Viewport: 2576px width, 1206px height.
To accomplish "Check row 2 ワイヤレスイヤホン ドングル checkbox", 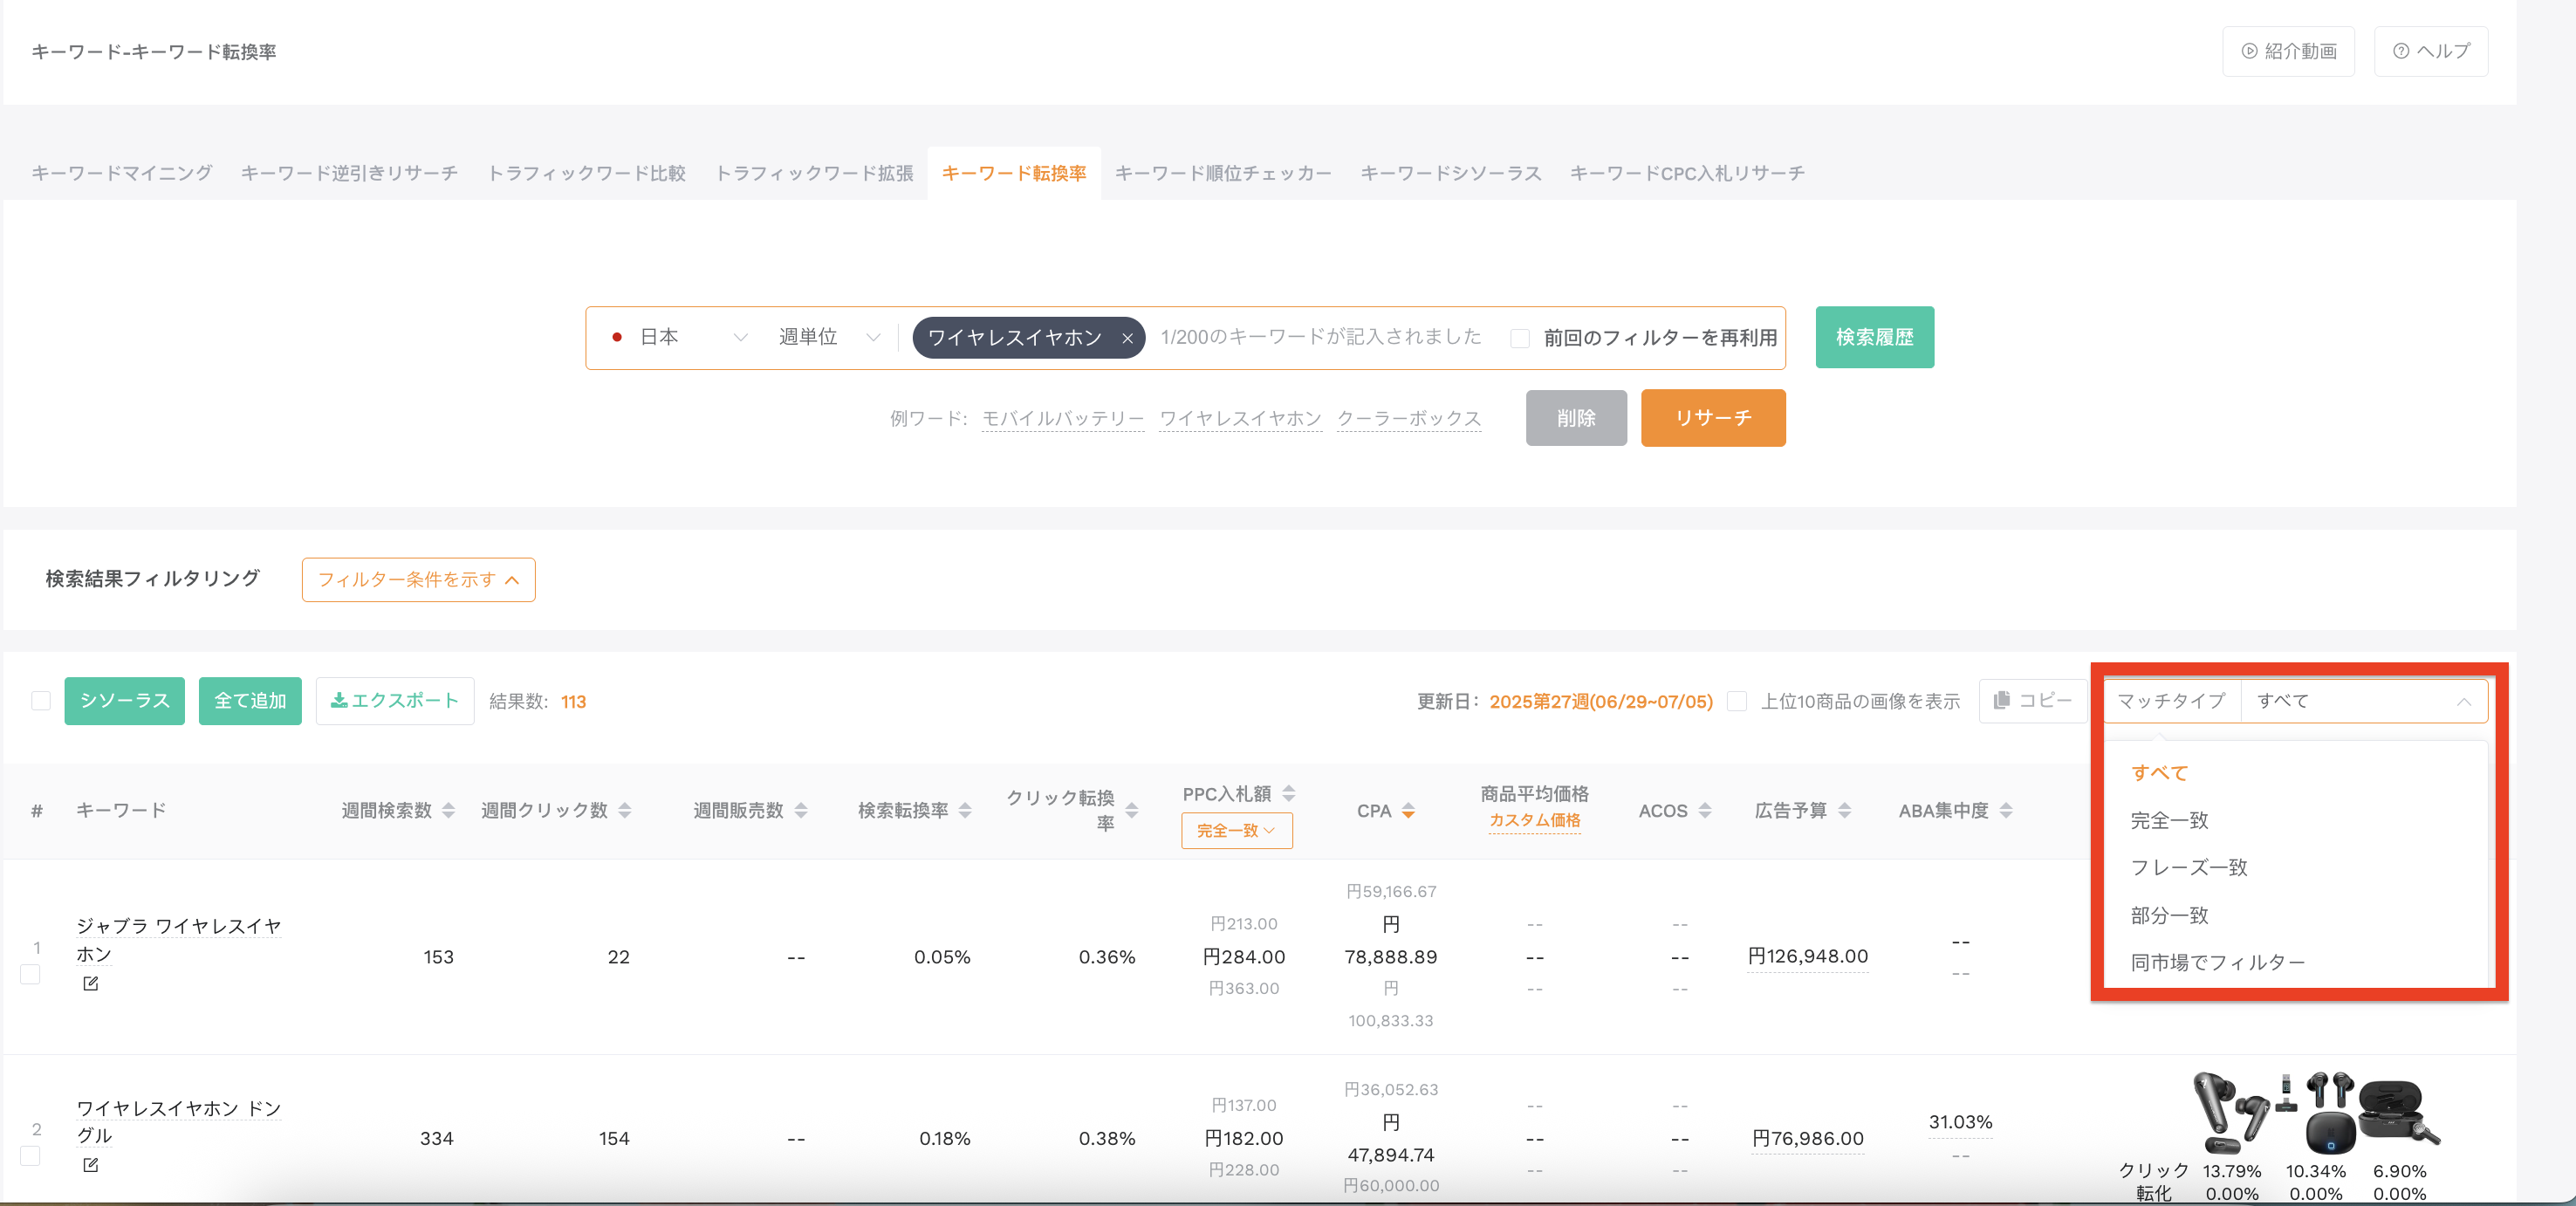I will (x=30, y=1156).
